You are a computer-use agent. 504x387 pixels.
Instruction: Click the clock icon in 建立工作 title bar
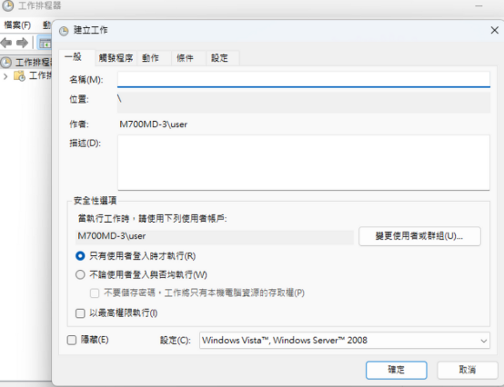click(64, 31)
